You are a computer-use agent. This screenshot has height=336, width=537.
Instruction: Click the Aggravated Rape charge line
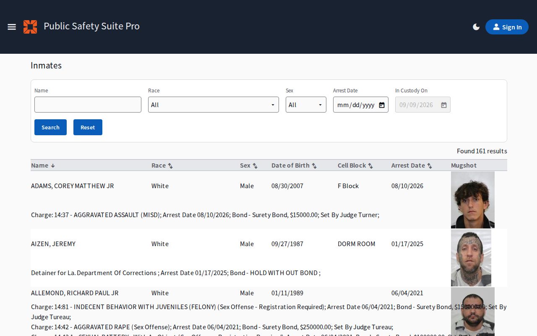pyautogui.click(x=212, y=327)
